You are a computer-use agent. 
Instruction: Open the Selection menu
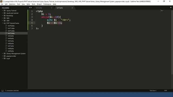[x=12, y=4]
